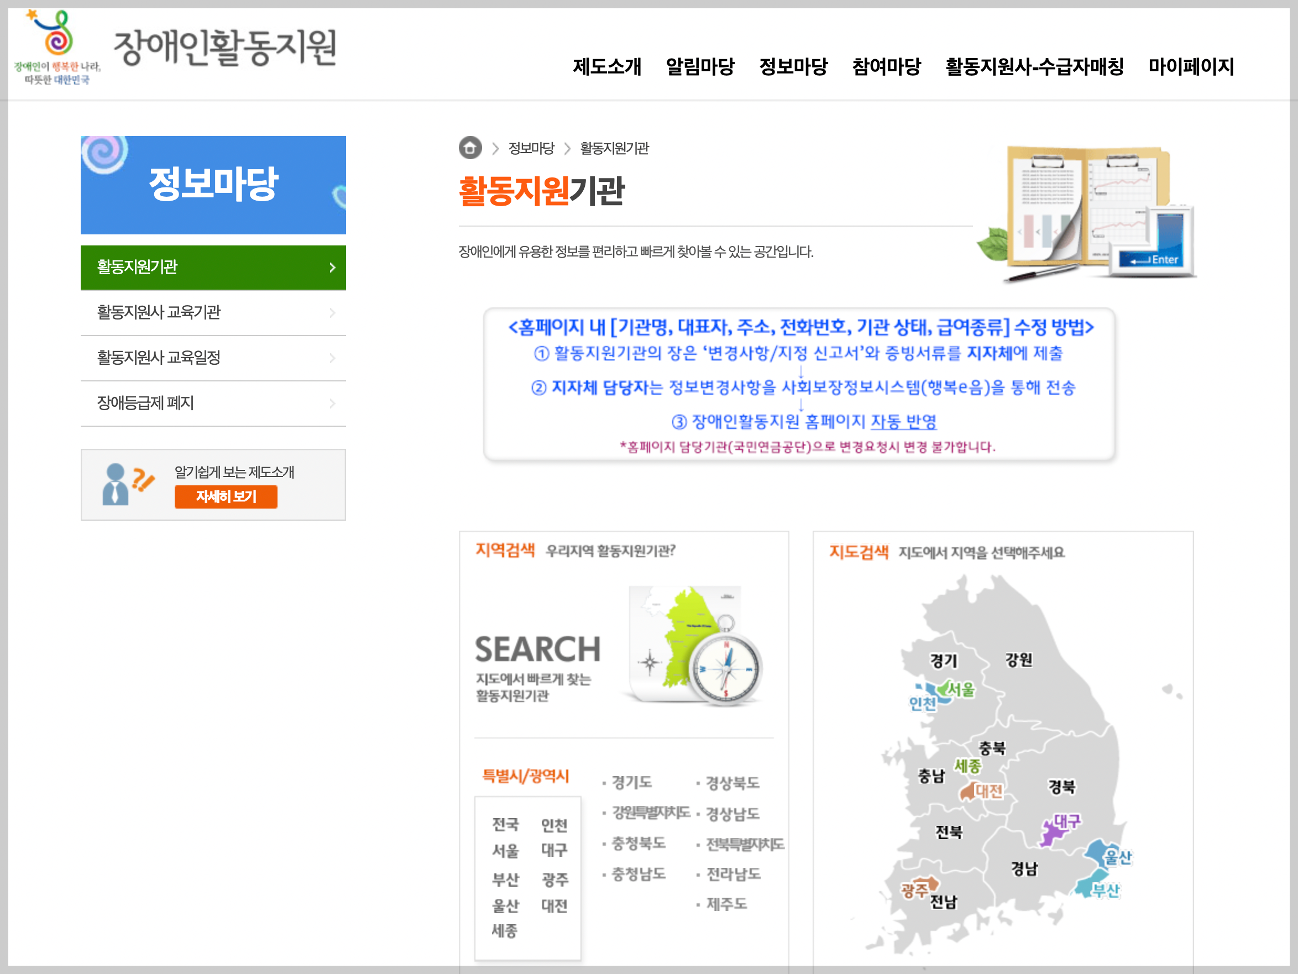This screenshot has width=1298, height=974.
Task: Click the 자세히 보기 button
Action: click(226, 497)
